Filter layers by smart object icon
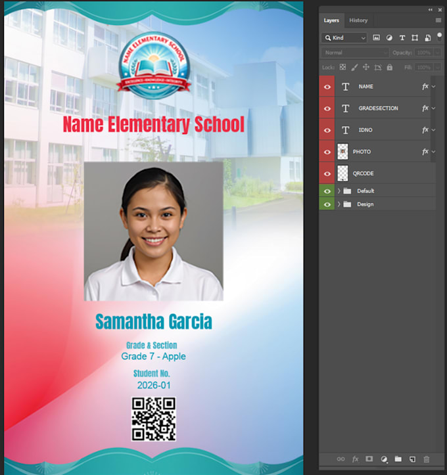This screenshot has height=475, width=447. (x=427, y=37)
